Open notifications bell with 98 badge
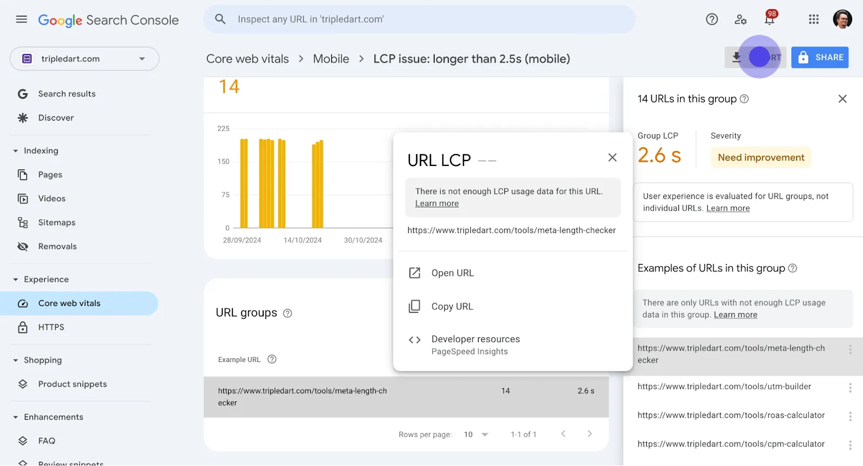 point(770,18)
